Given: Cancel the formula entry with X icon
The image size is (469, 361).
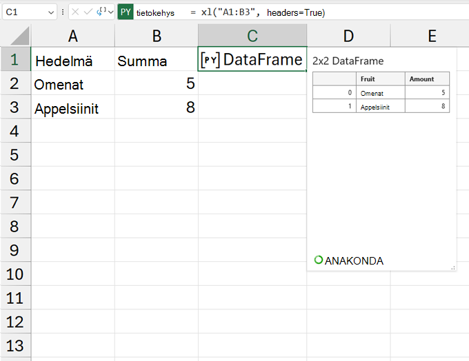Looking at the screenshot, I should click(75, 12).
